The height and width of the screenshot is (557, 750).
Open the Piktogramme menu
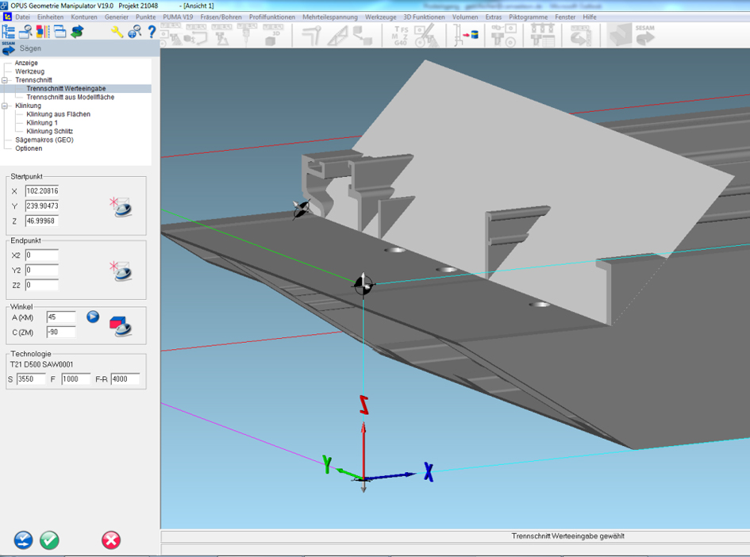point(529,17)
